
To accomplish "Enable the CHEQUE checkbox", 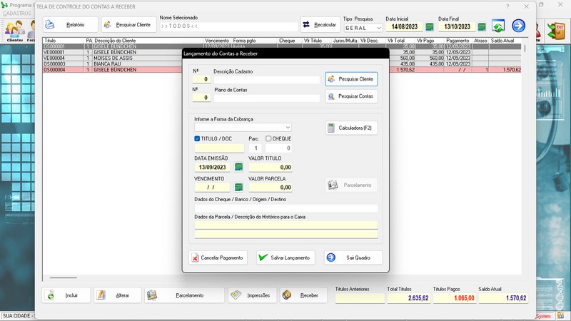I will click(x=268, y=138).
